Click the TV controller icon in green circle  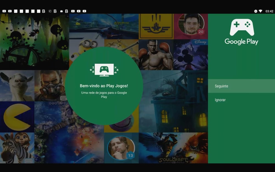(x=104, y=70)
